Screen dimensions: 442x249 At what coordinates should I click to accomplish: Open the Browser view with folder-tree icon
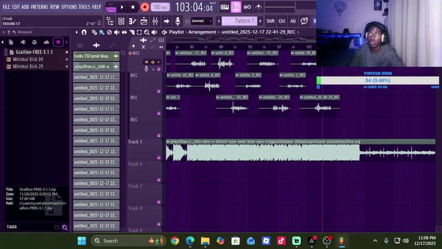click(110, 21)
